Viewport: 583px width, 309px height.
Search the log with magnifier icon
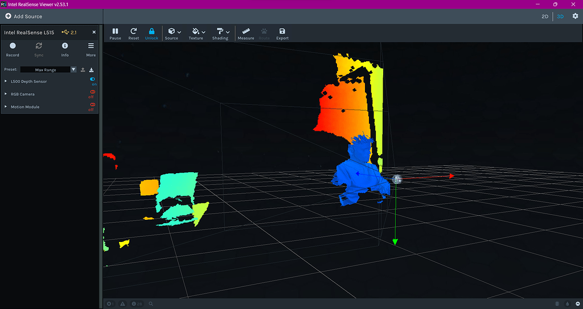151,304
